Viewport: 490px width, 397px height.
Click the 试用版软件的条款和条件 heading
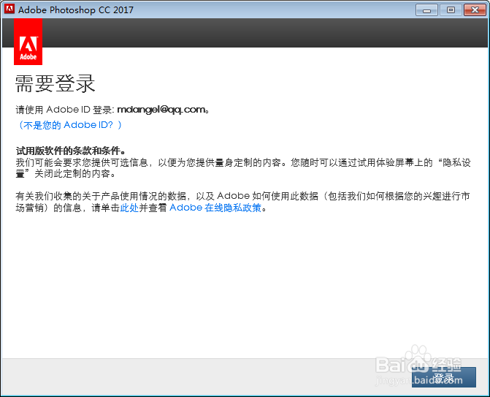tap(71, 151)
